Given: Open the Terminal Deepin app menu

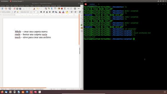Looking at the screenshot, I should click(17, 1).
